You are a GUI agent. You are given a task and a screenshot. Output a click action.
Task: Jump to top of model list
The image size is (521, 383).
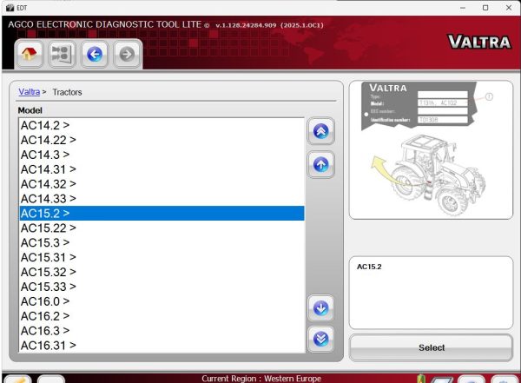point(320,131)
